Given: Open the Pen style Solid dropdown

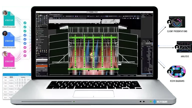Looking at the screenshot, I should (x=42, y=64).
